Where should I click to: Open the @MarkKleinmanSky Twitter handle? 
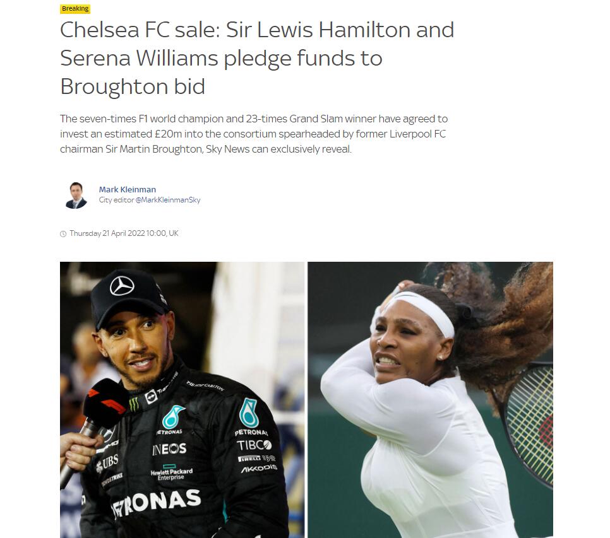[x=168, y=200]
